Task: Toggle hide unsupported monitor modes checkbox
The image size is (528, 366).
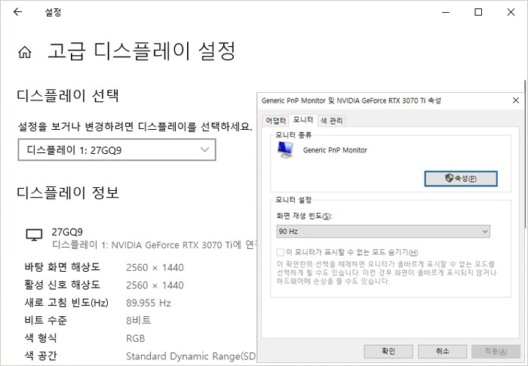Action: point(281,252)
